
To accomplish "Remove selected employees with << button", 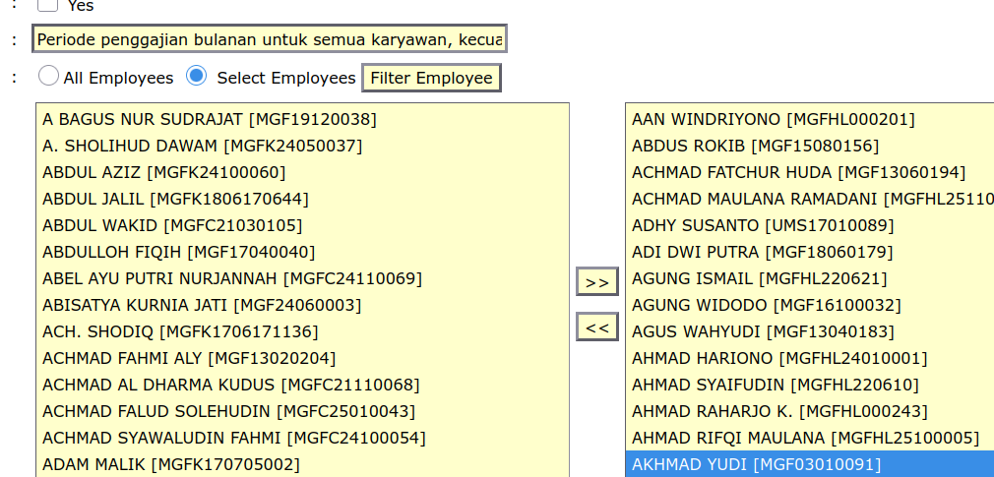I will pos(596,327).
